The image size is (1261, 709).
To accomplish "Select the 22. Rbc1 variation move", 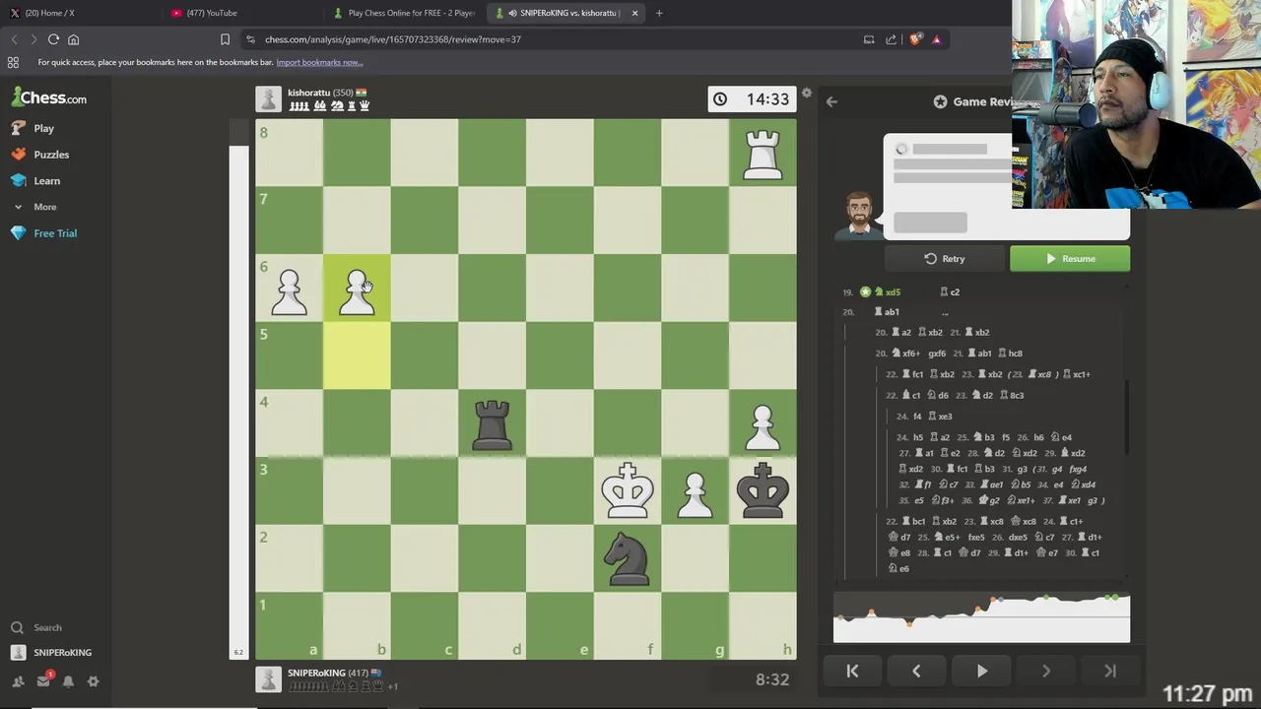I will [911, 521].
